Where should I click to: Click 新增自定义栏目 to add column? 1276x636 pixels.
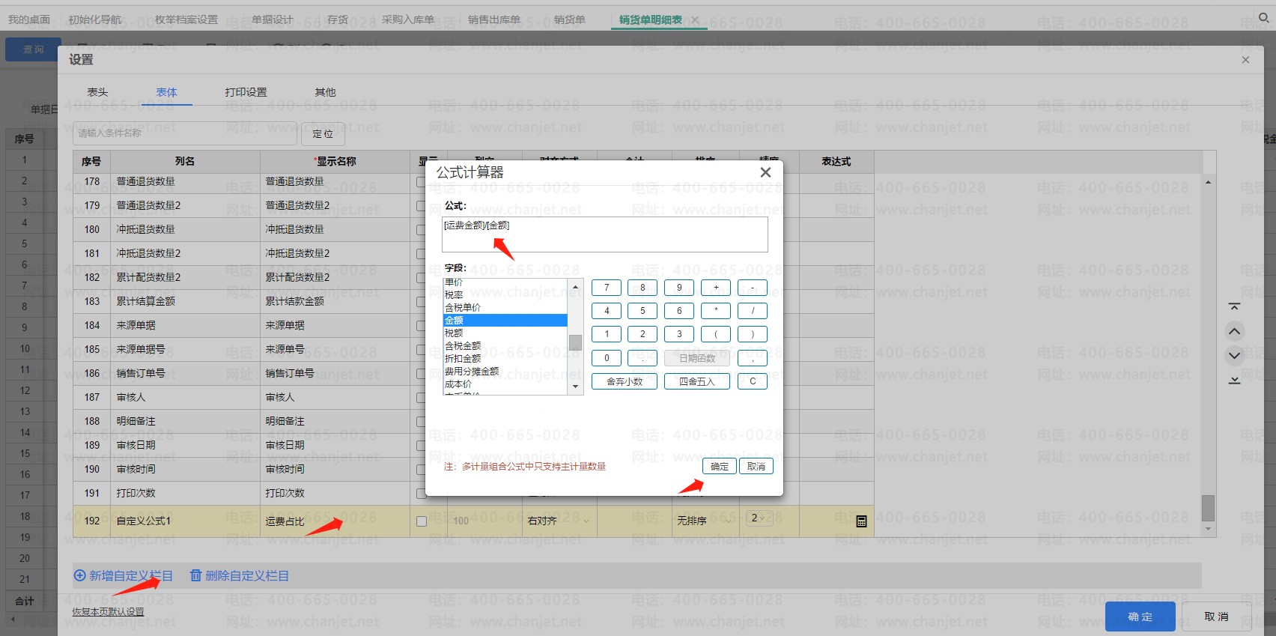point(123,575)
